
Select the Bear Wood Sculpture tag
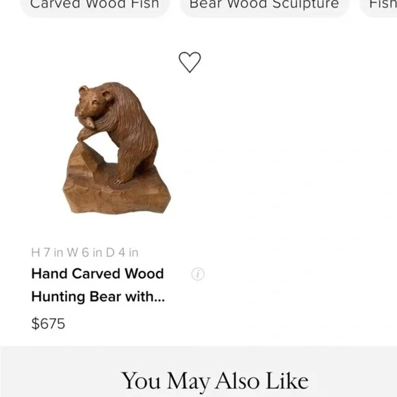pyautogui.click(x=264, y=5)
